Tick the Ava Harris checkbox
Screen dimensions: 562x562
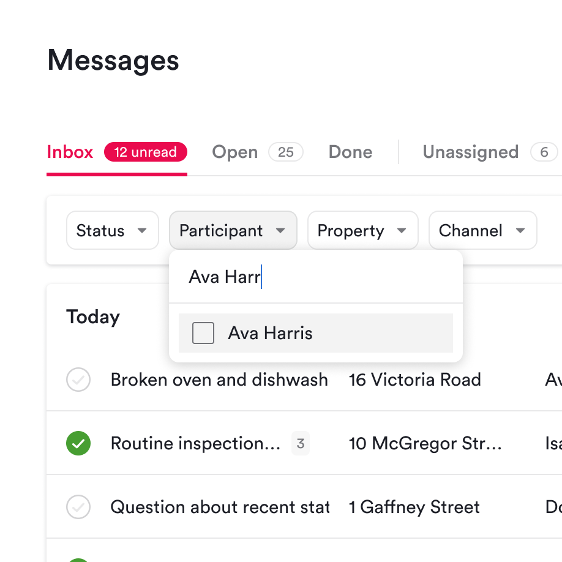203,333
